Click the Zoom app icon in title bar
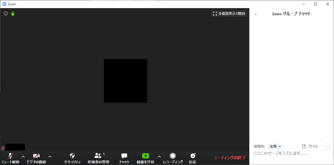Screen dimensions: 334x165 4,4
